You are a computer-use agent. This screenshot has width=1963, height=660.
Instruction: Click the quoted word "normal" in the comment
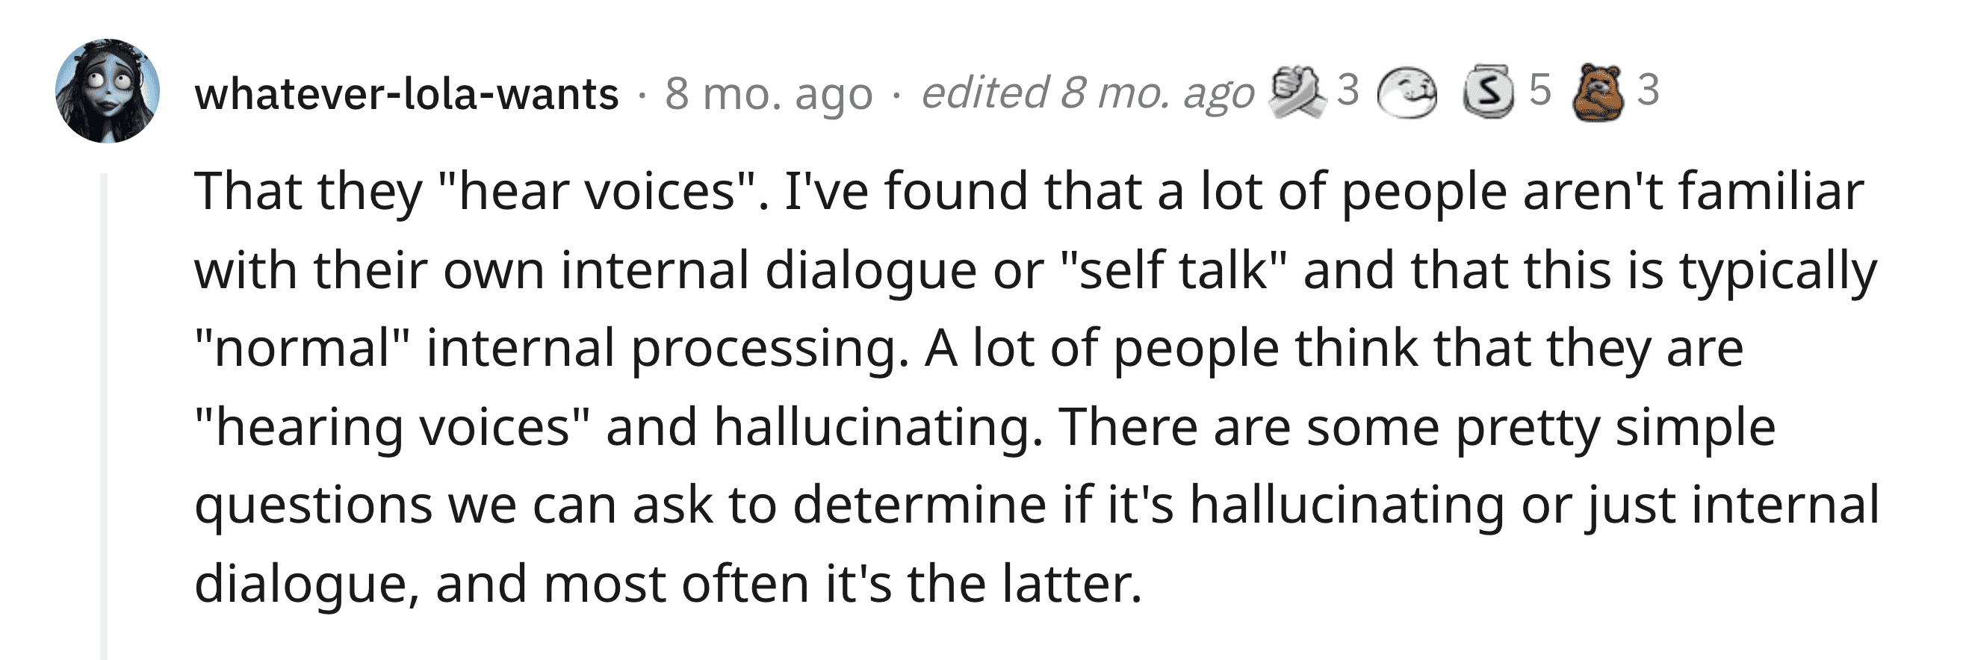click(x=302, y=348)
